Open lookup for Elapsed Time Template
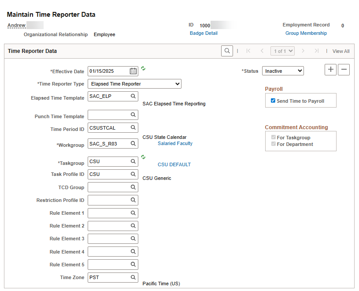Screen dimensions: 359x291 click(x=133, y=96)
